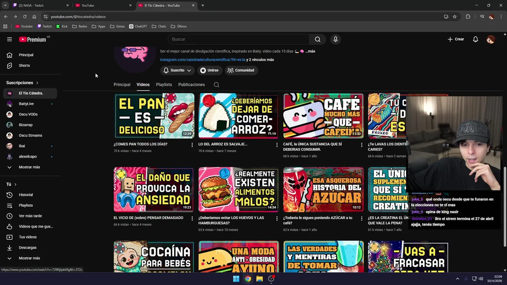Click the page vertical scrollbar

(505, 206)
